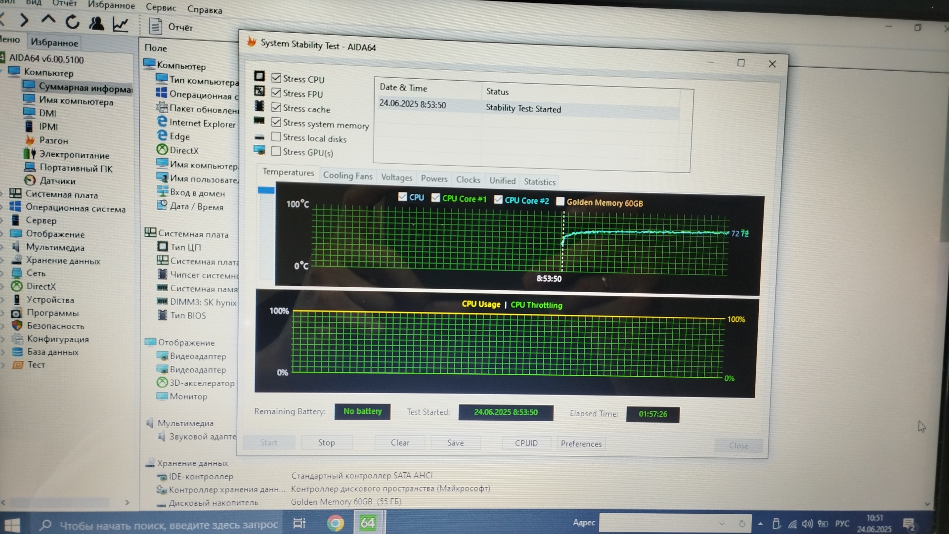Enable Stress local disks checkbox
Screen dimensions: 949x534
point(276,137)
